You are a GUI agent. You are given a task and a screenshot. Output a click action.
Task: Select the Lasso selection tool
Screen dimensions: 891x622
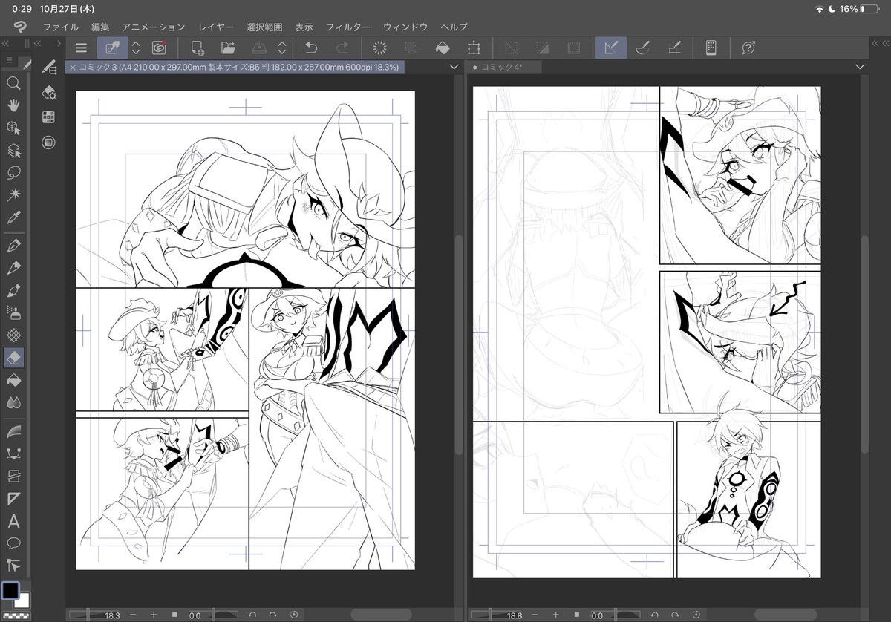[x=13, y=172]
